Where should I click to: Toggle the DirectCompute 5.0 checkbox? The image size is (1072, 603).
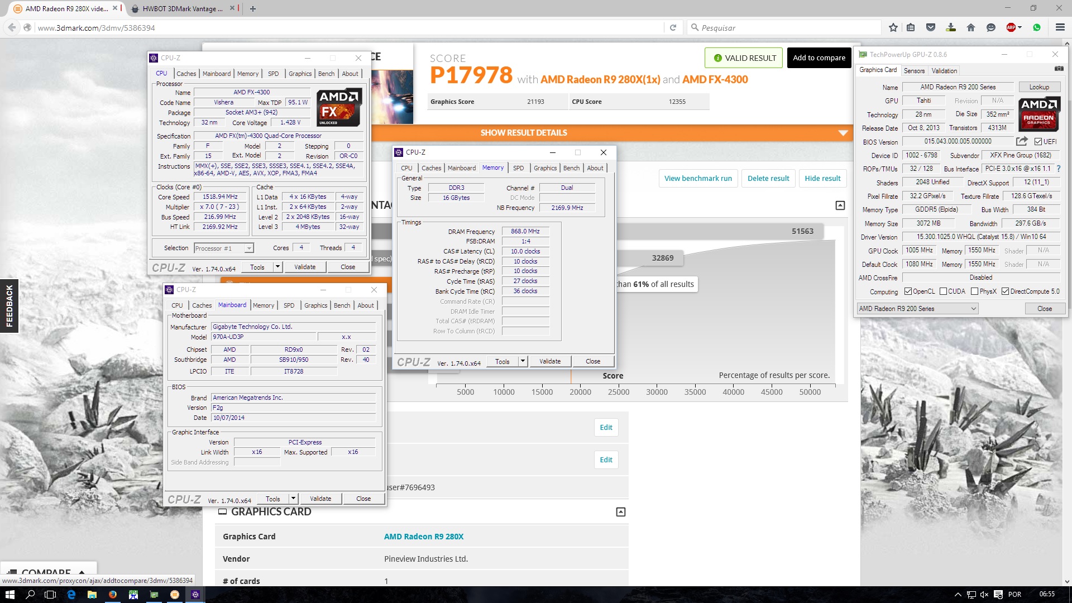coord(1005,291)
